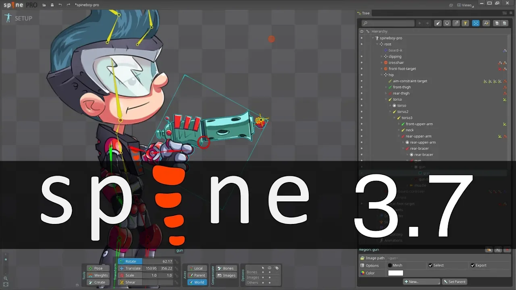Open the white Color swatch

[x=395, y=273]
